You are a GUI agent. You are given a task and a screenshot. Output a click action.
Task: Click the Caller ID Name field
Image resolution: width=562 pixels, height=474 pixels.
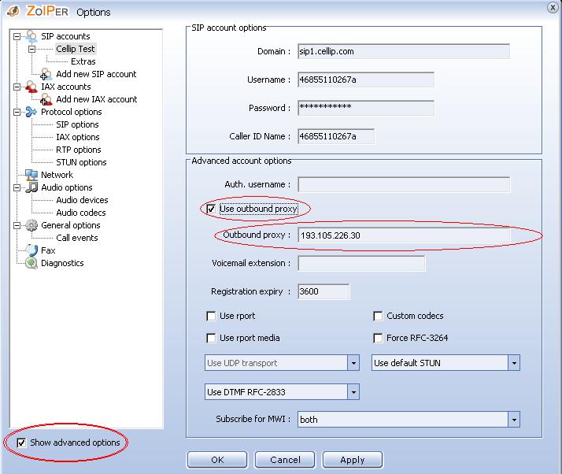click(x=336, y=136)
